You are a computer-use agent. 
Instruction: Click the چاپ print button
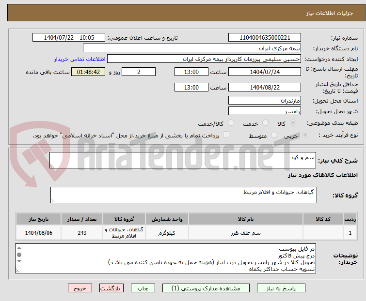coord(143,288)
